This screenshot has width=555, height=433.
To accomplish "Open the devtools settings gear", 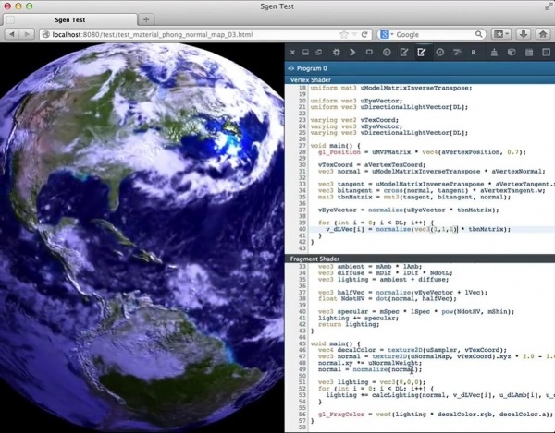I will [x=337, y=53].
